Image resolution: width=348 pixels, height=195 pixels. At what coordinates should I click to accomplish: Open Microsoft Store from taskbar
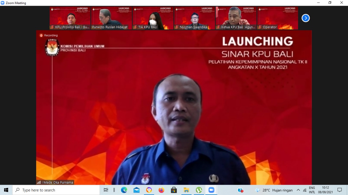tap(174, 190)
